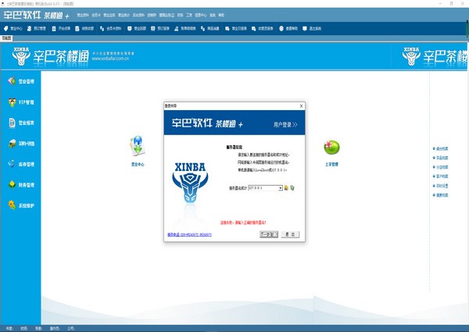469x332 pixels.
Task: Click the 营业日报表 toolbar button
Action: (x=236, y=28)
